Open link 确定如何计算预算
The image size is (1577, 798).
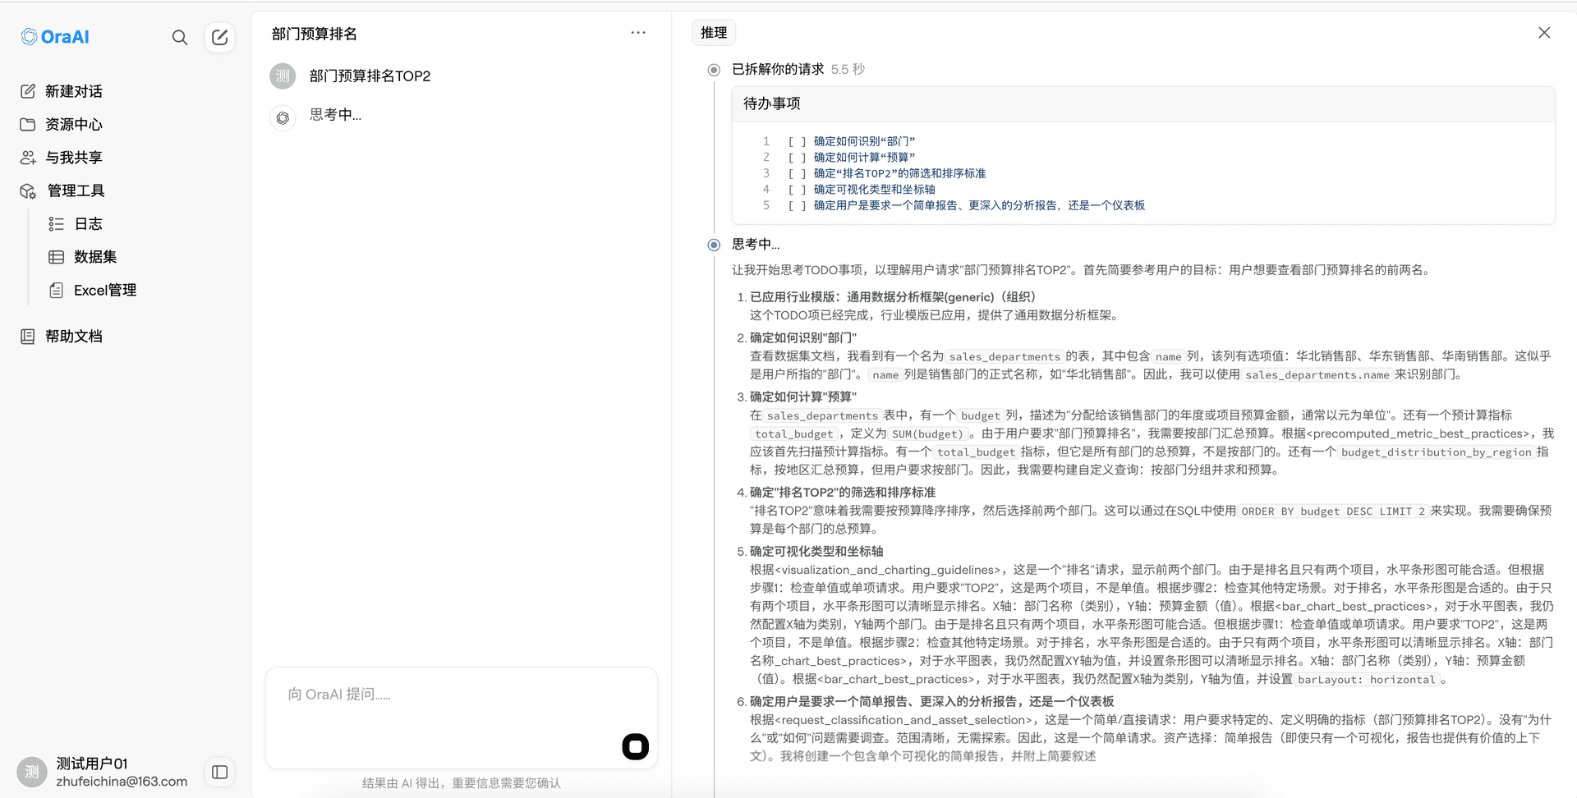[x=864, y=157]
